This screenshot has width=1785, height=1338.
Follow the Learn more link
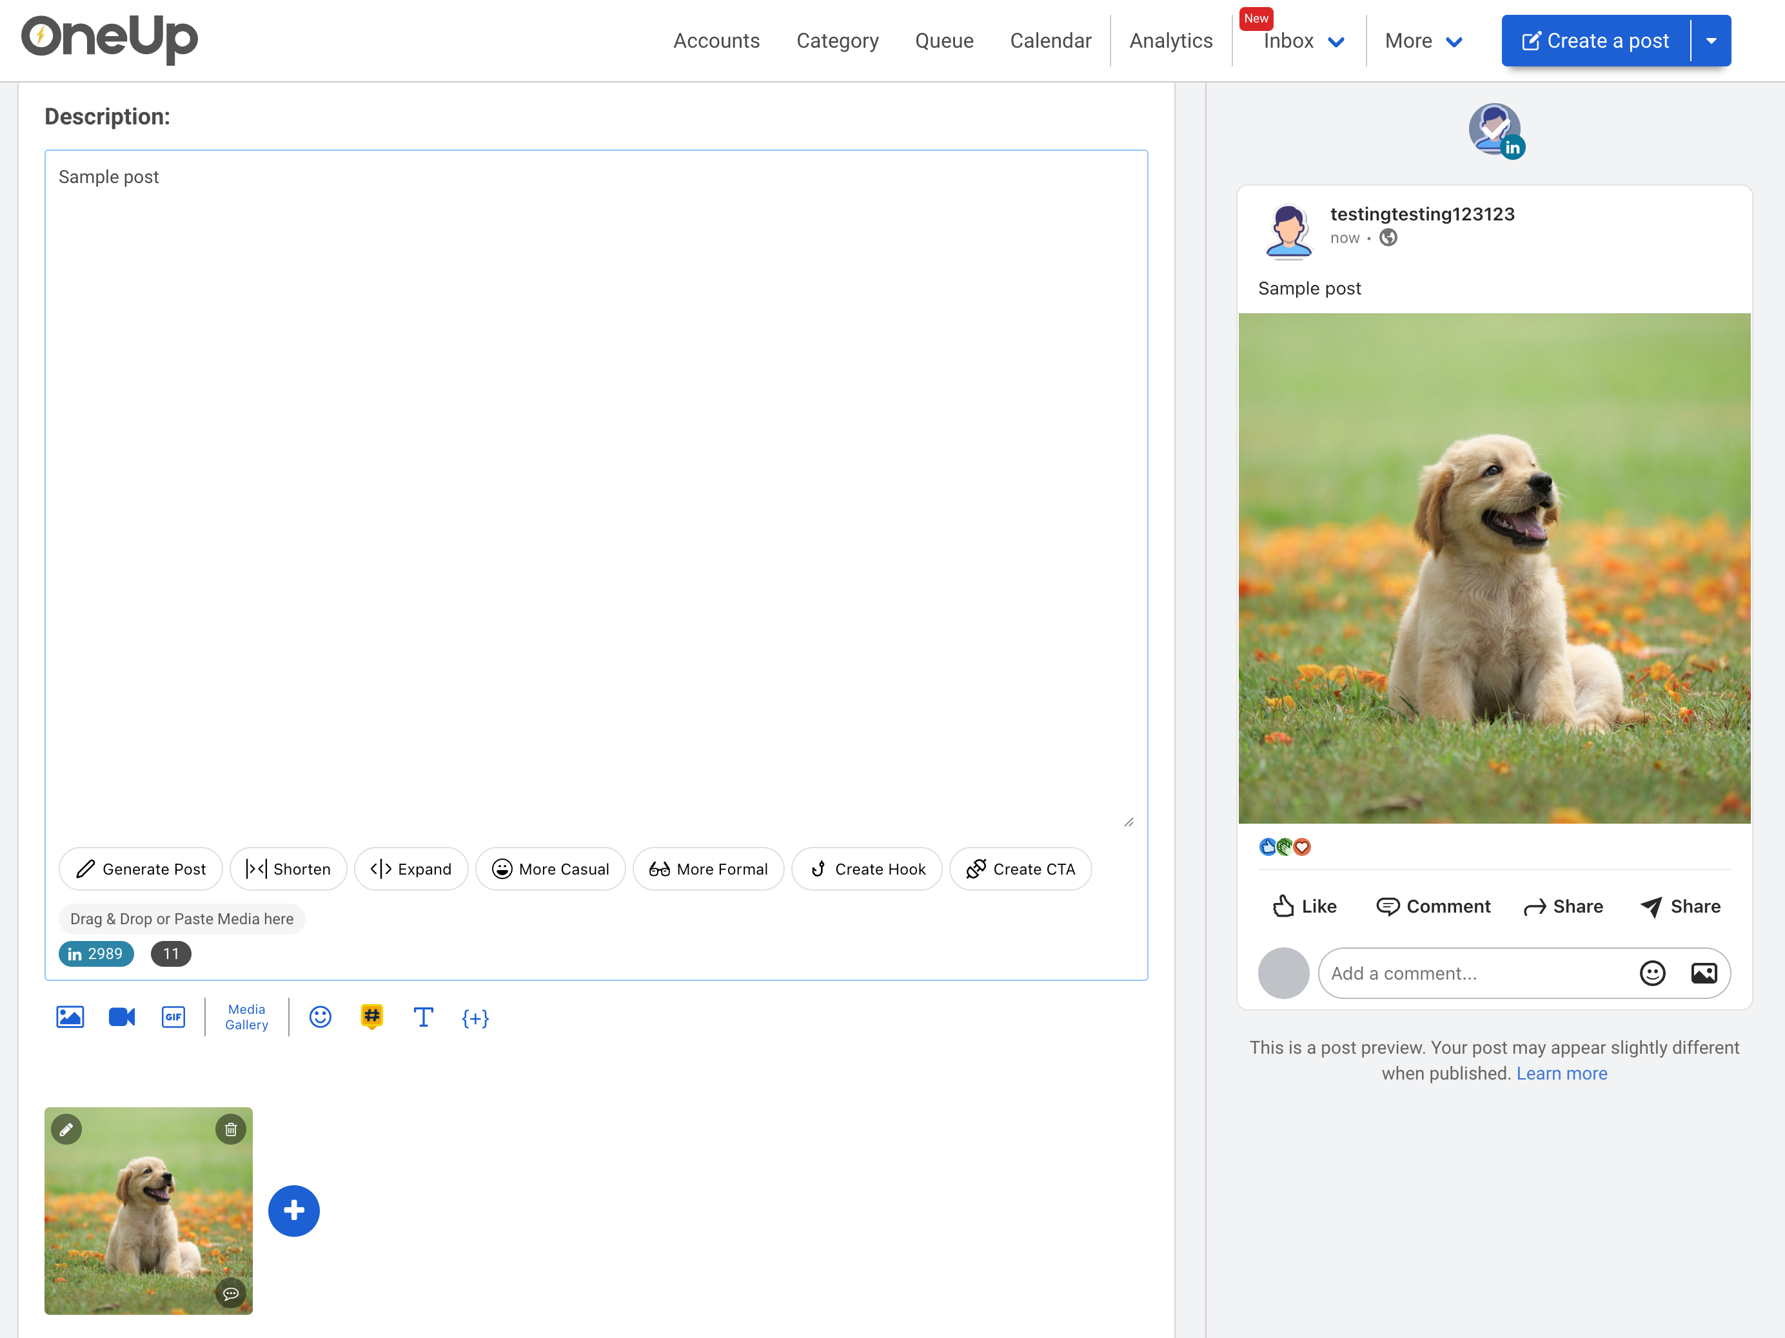(1561, 1074)
